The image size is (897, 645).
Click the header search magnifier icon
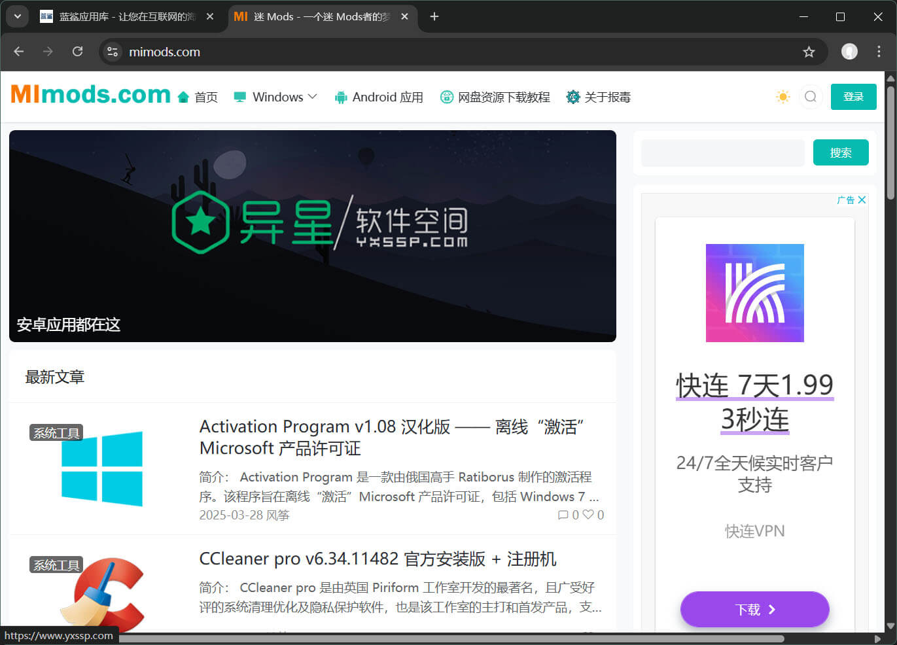[811, 97]
